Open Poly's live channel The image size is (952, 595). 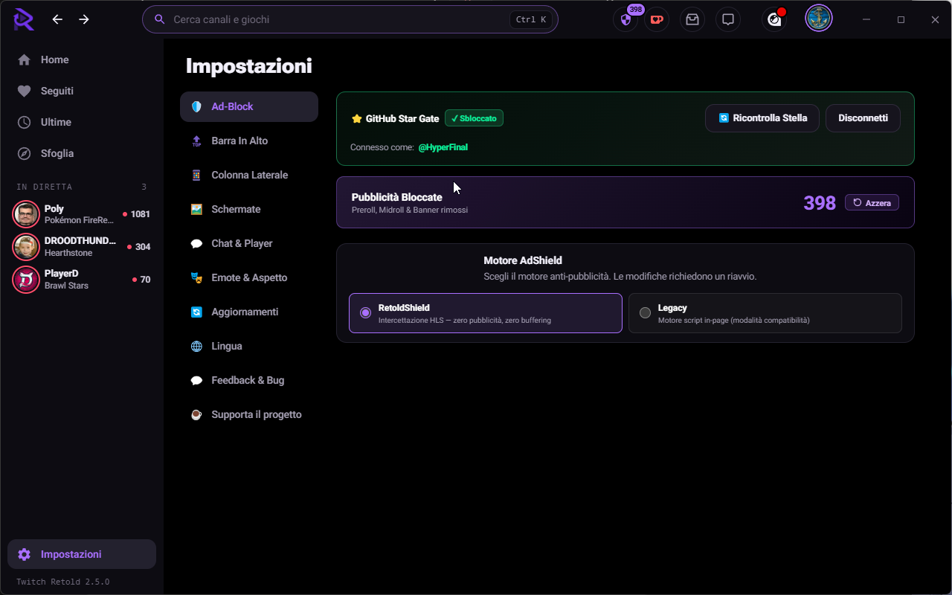coord(82,214)
